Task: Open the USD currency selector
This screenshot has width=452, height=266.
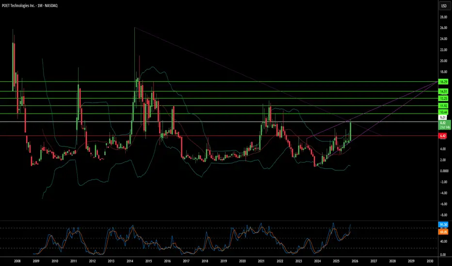Action: [444, 6]
